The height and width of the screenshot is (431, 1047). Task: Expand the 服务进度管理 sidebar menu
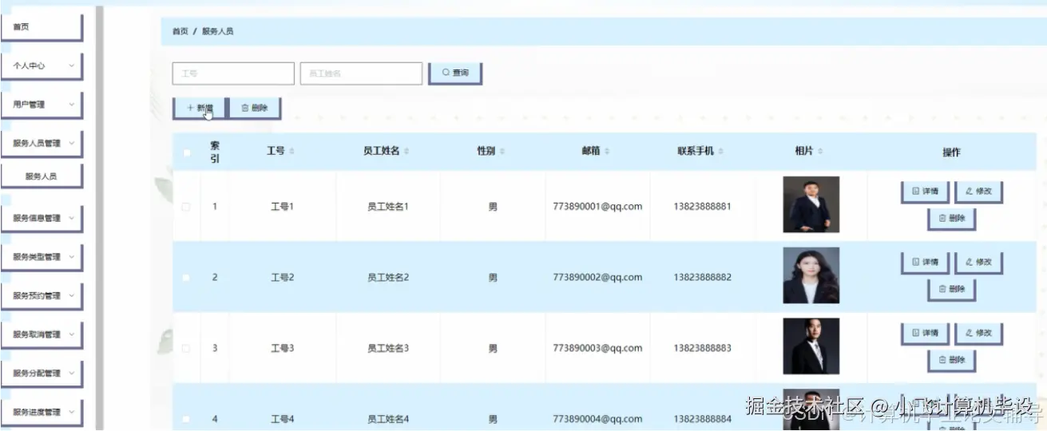(x=42, y=412)
